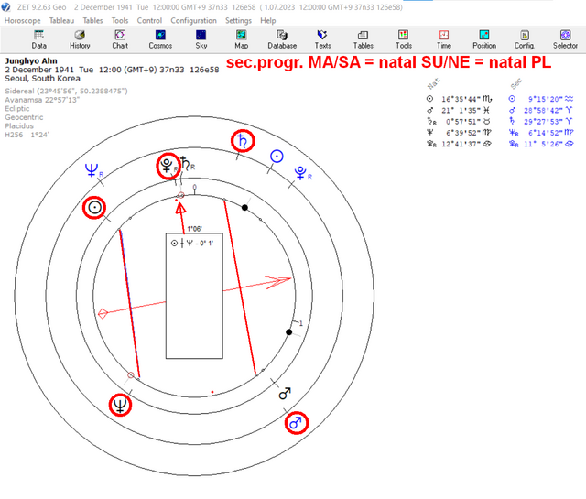The height and width of the screenshot is (499, 586).
Task: Click progressed Sun position 9°15'20"
Action: click(546, 99)
